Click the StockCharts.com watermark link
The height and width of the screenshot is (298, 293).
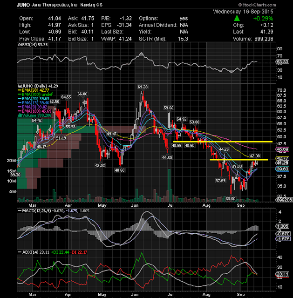click(x=257, y=5)
